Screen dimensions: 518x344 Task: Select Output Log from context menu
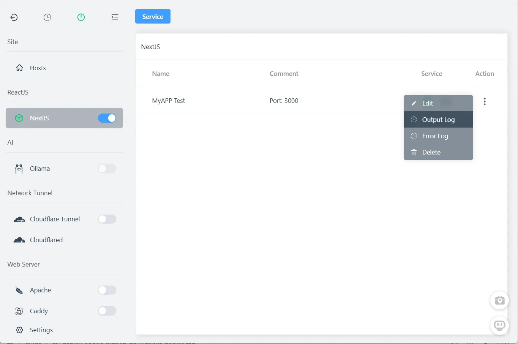point(438,120)
